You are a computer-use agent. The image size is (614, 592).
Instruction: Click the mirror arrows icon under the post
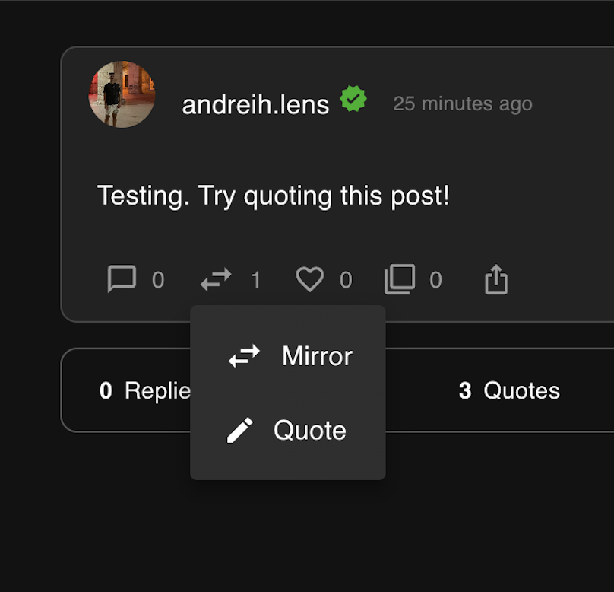click(216, 279)
